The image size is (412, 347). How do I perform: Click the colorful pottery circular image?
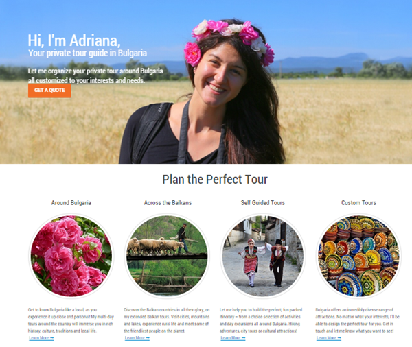click(358, 256)
